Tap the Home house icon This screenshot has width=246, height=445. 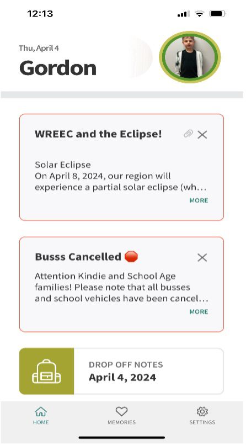click(41, 411)
